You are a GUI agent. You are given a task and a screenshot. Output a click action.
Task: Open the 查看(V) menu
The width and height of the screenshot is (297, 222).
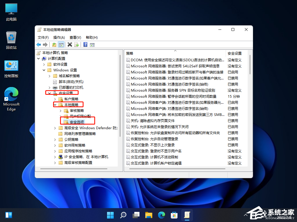coord(75,37)
